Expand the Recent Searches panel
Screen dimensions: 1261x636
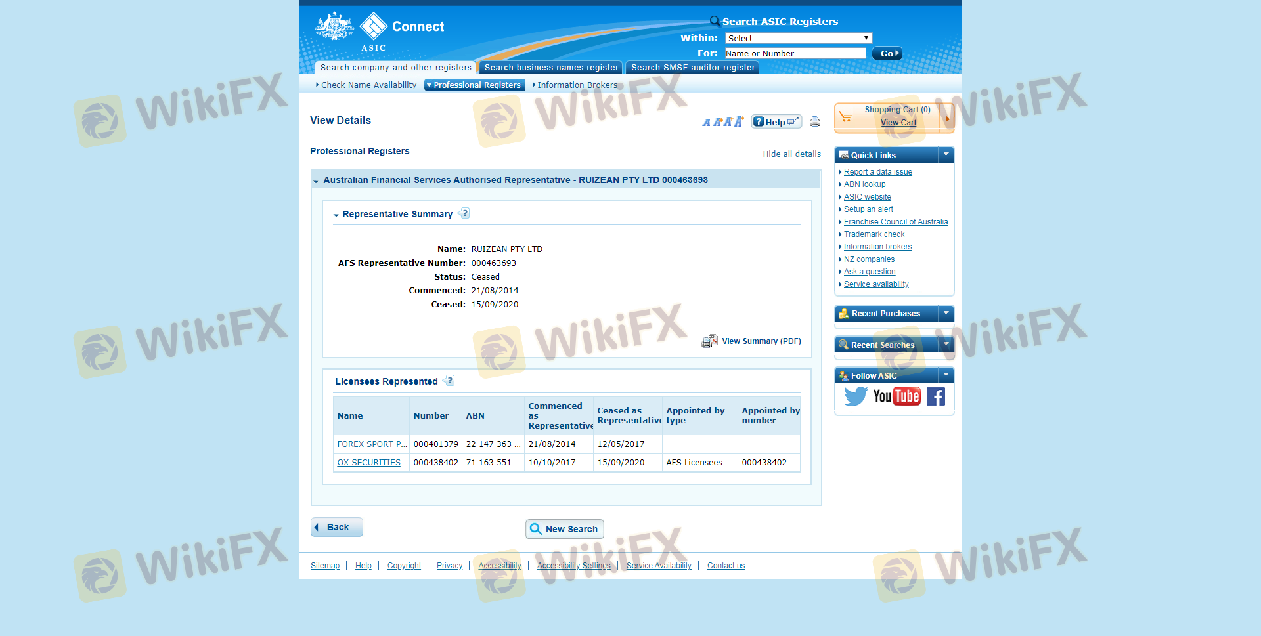click(946, 345)
